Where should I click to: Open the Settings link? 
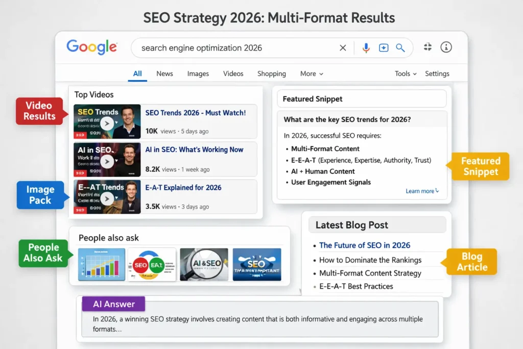(x=437, y=74)
